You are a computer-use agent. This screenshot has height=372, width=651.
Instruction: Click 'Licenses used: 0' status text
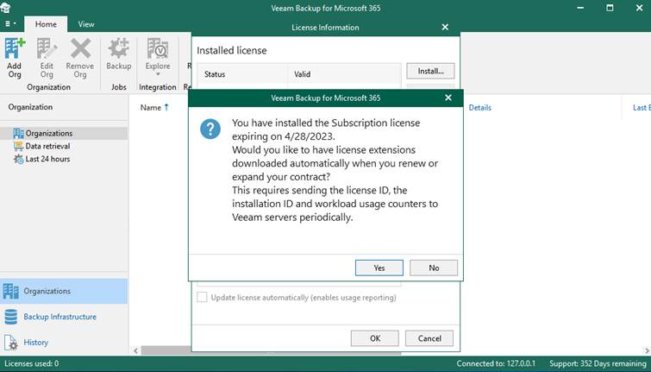coord(32,363)
